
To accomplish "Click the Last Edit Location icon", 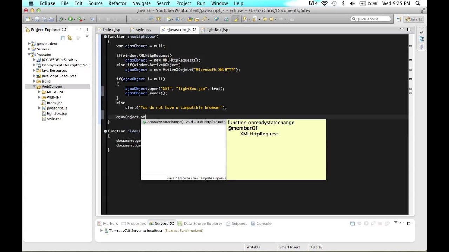I will point(264,19).
